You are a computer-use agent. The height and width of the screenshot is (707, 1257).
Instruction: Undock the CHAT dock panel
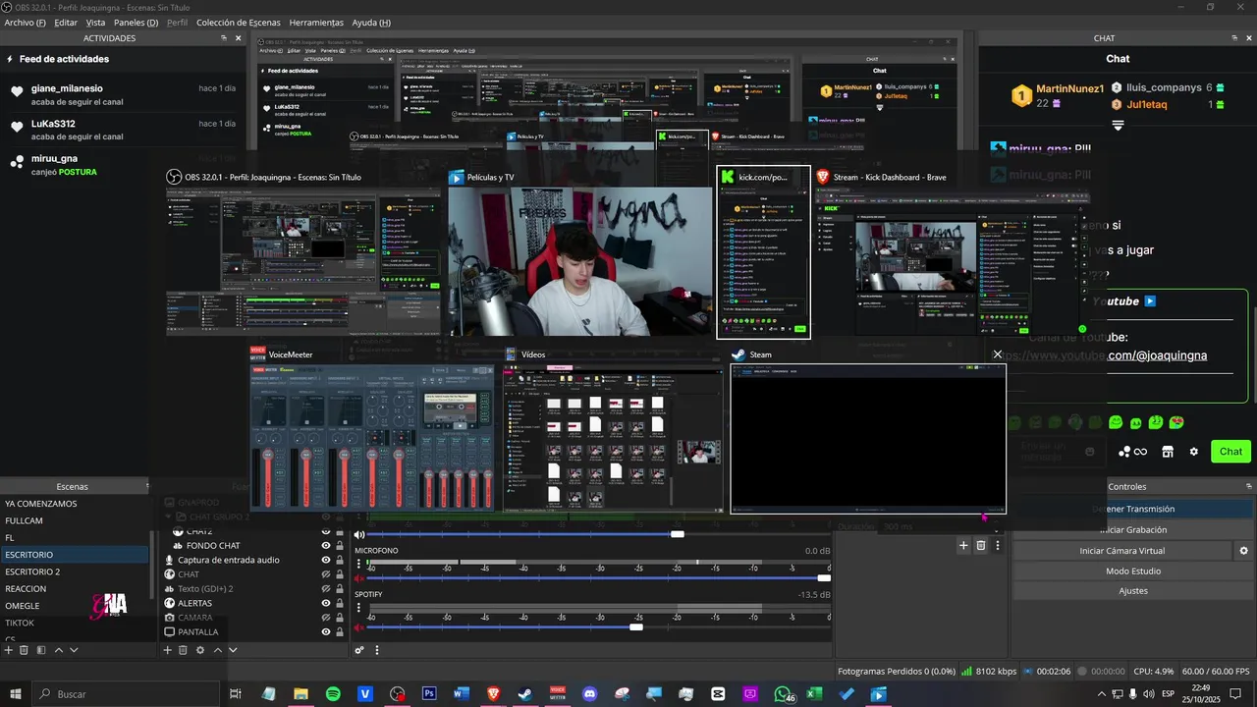[1235, 38]
